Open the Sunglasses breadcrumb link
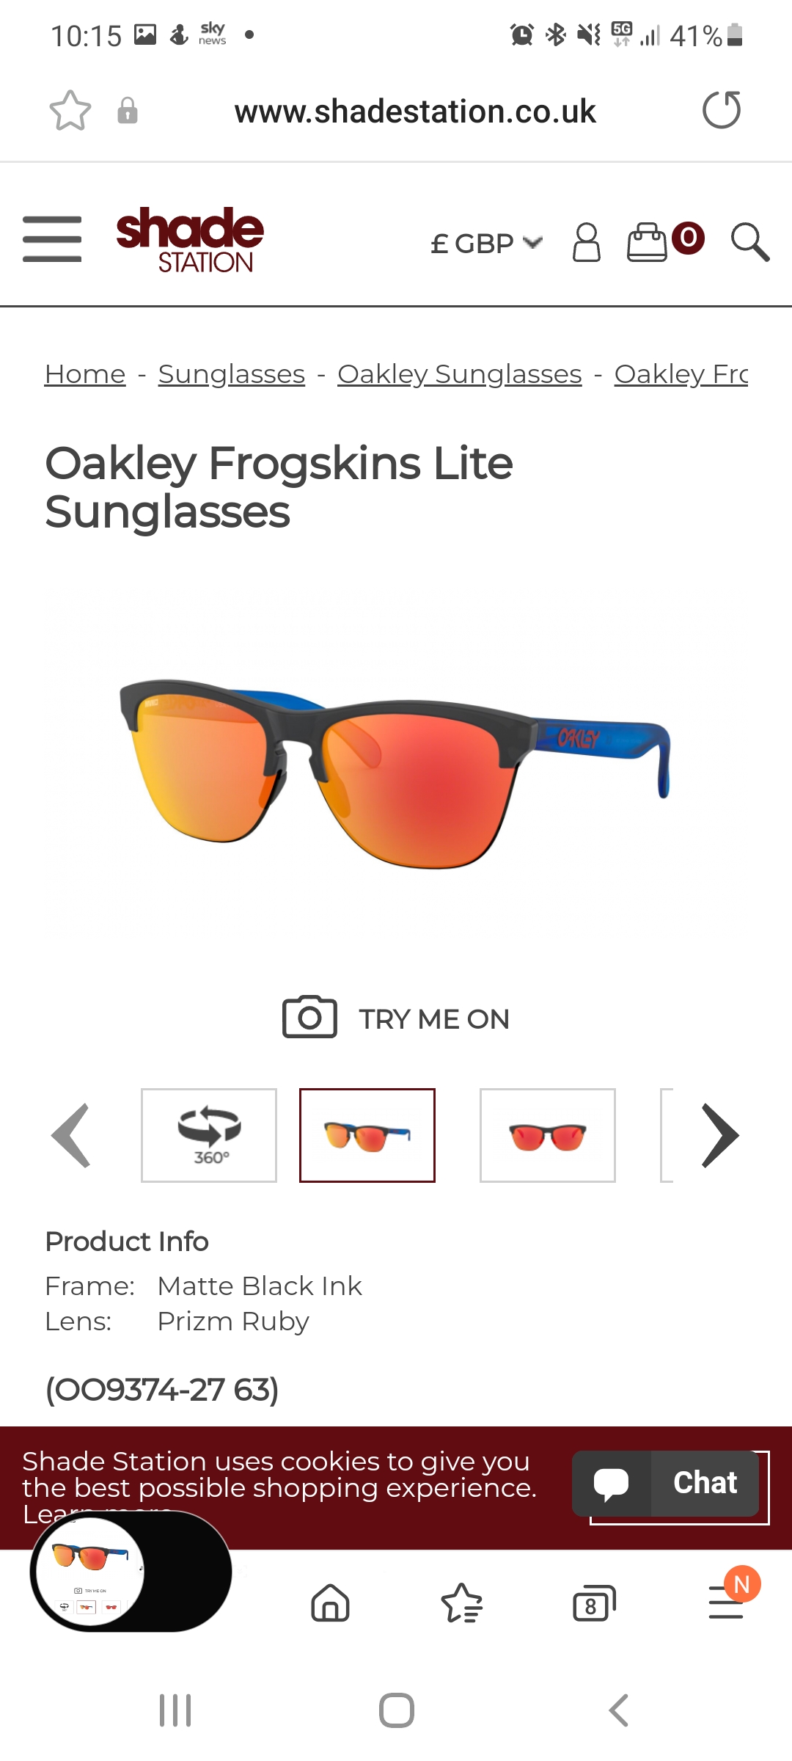Screen dimensions: 792x1761 (232, 374)
